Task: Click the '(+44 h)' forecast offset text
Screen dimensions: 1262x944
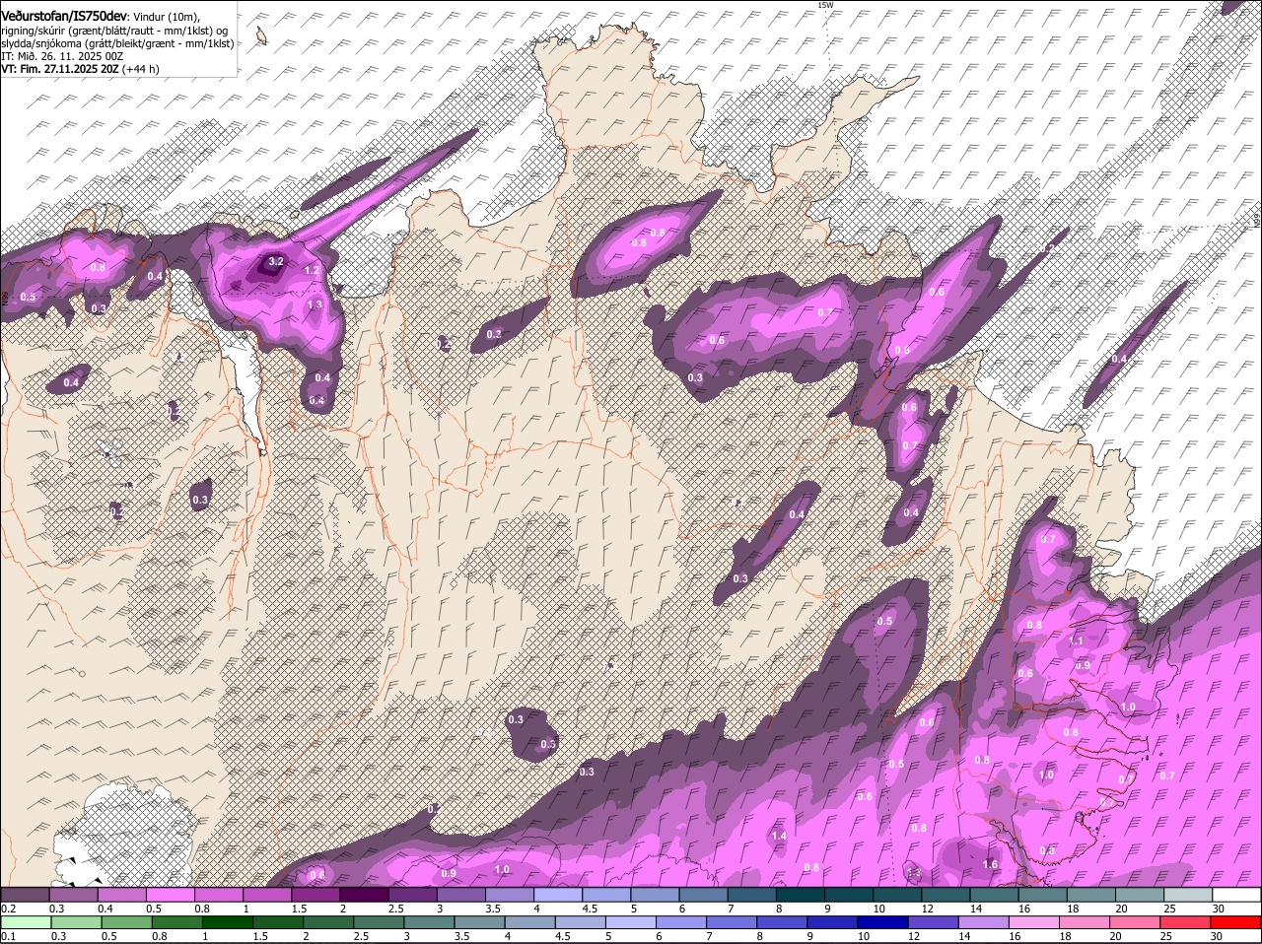Action: tap(141, 69)
